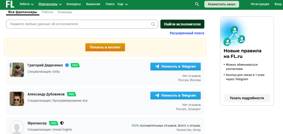Click the network illustration in the rules banner
The width and height of the screenshot is (283, 134).
click(x=234, y=35)
